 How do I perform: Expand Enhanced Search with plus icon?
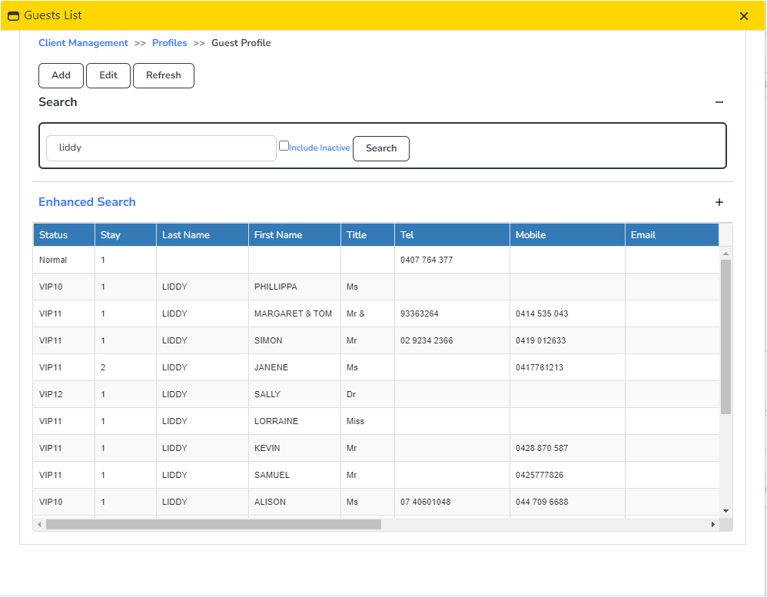[719, 202]
